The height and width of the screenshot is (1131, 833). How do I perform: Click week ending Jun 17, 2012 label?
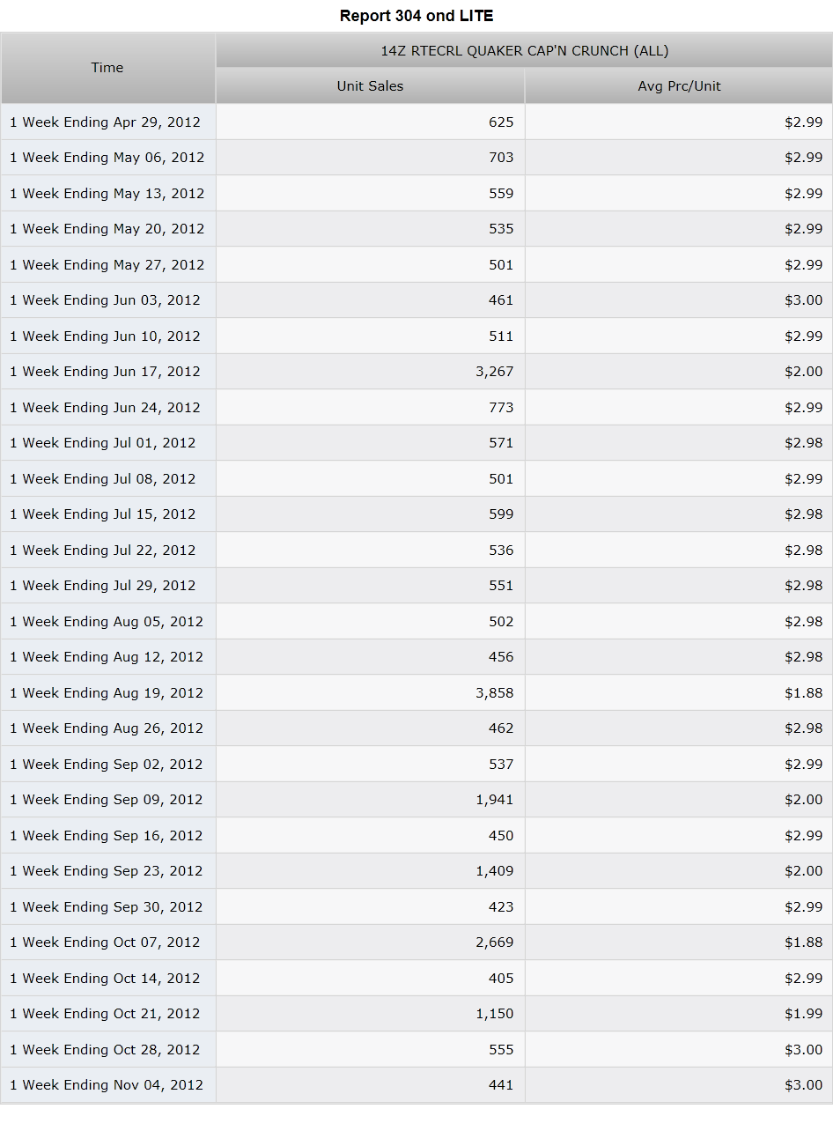click(x=105, y=372)
